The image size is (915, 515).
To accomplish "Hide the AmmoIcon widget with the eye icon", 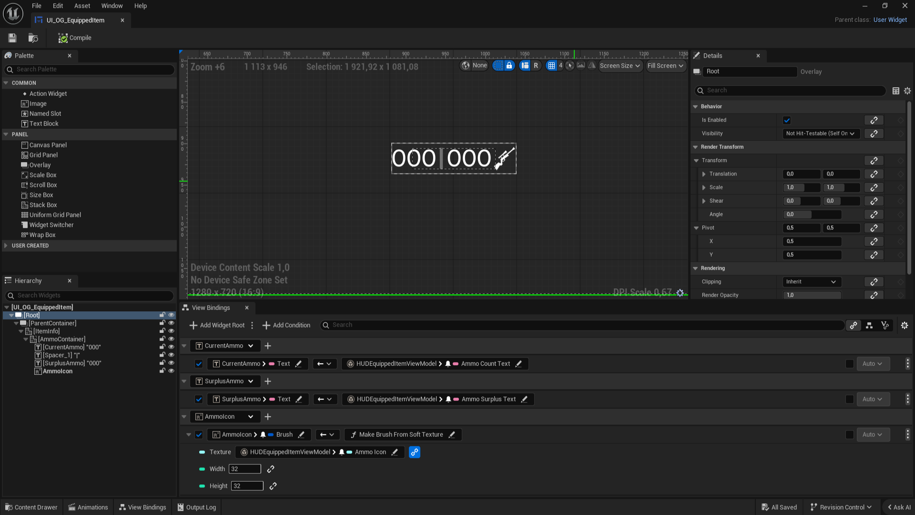I will [171, 371].
